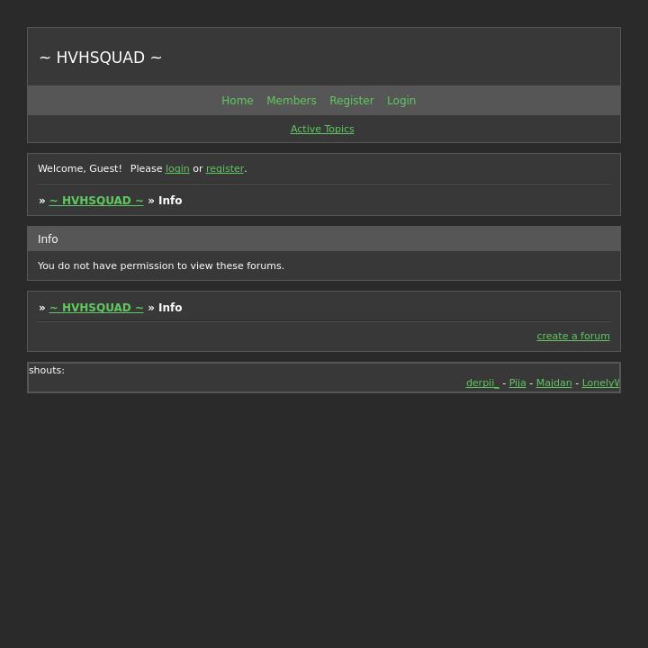Open the HVHSQUAD breadcrumb link below the Info panel
Image resolution: width=648 pixels, height=648 pixels.
click(96, 308)
